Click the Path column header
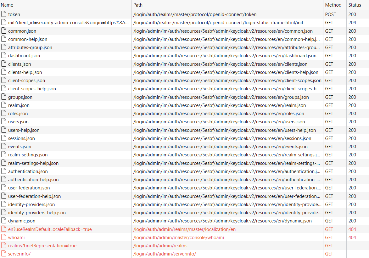The image size is (369, 258). 138,5
